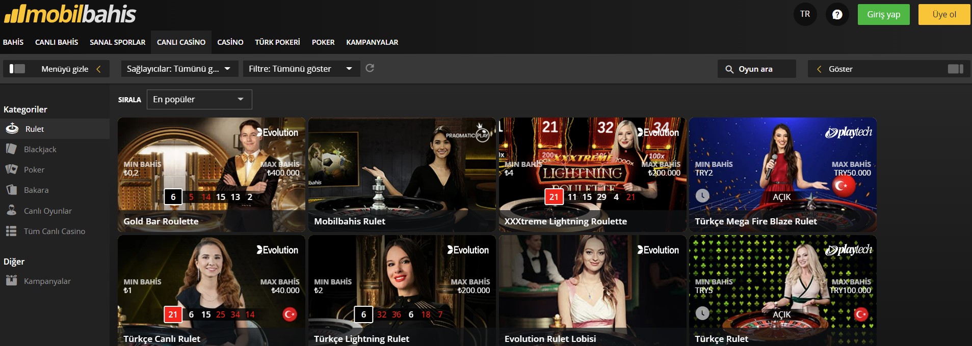This screenshot has height=346, width=972.
Task: Click Playtech logo on Türkçe Mega Fire Blaze
Action: pyautogui.click(x=849, y=132)
